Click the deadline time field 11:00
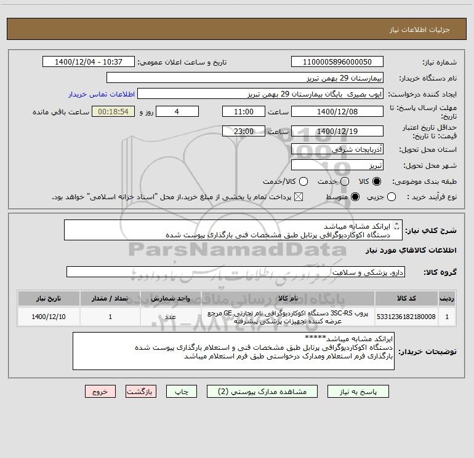Screen dimensions: 474x458 244,112
